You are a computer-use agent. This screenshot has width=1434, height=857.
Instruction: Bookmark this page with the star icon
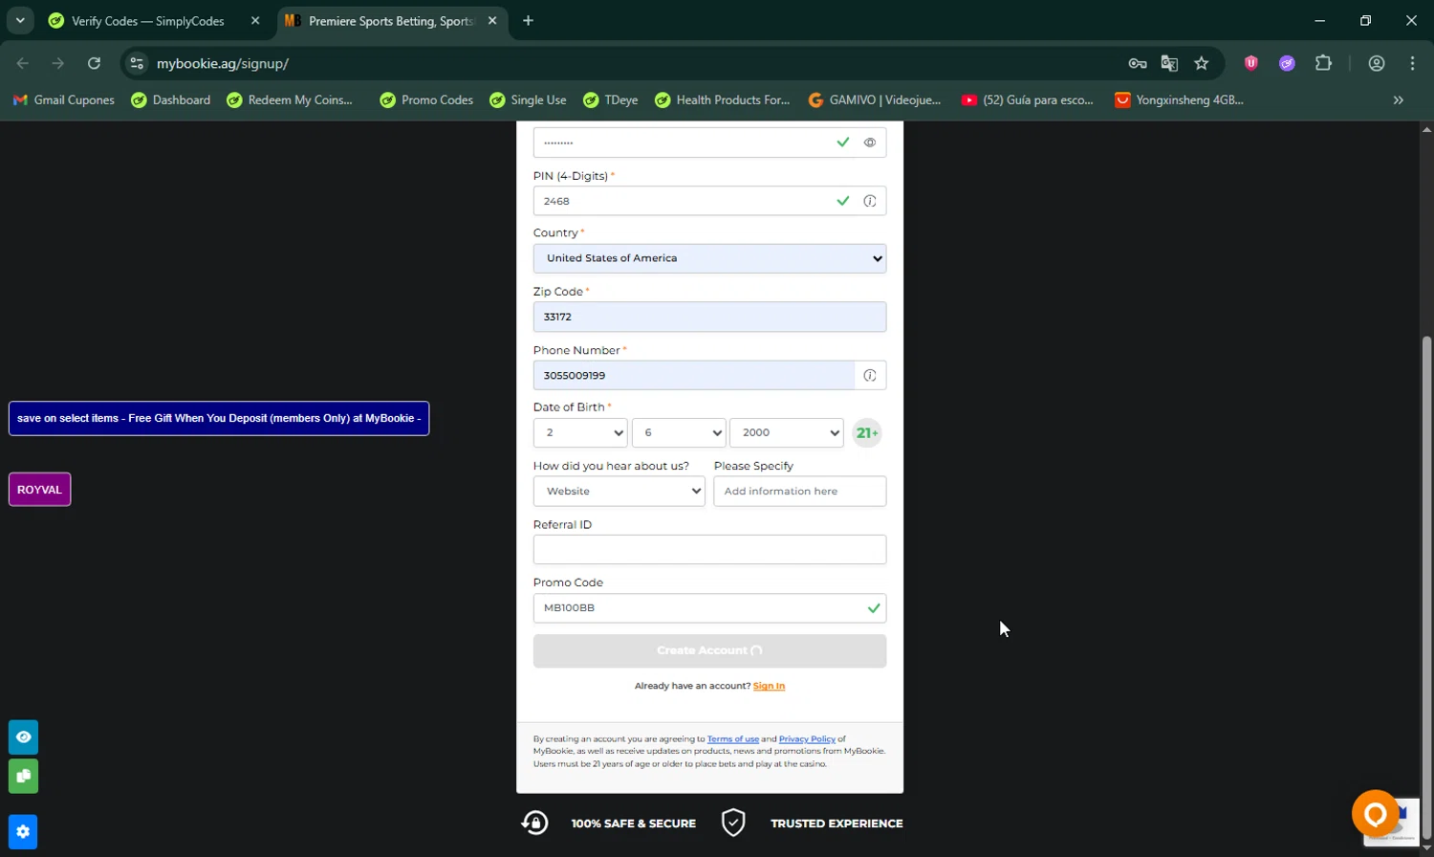pyautogui.click(x=1202, y=63)
